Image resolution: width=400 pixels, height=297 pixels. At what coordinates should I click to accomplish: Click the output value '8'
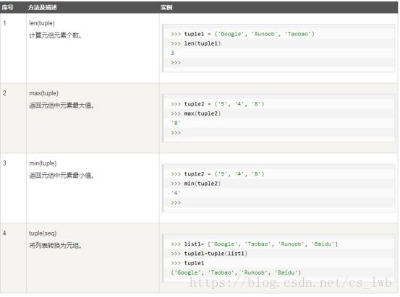click(x=176, y=123)
